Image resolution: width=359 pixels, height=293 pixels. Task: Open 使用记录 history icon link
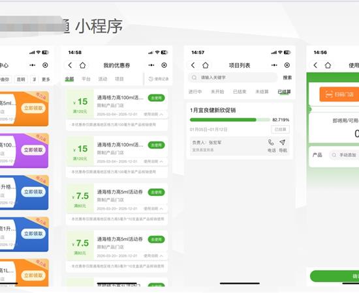tap(159, 79)
